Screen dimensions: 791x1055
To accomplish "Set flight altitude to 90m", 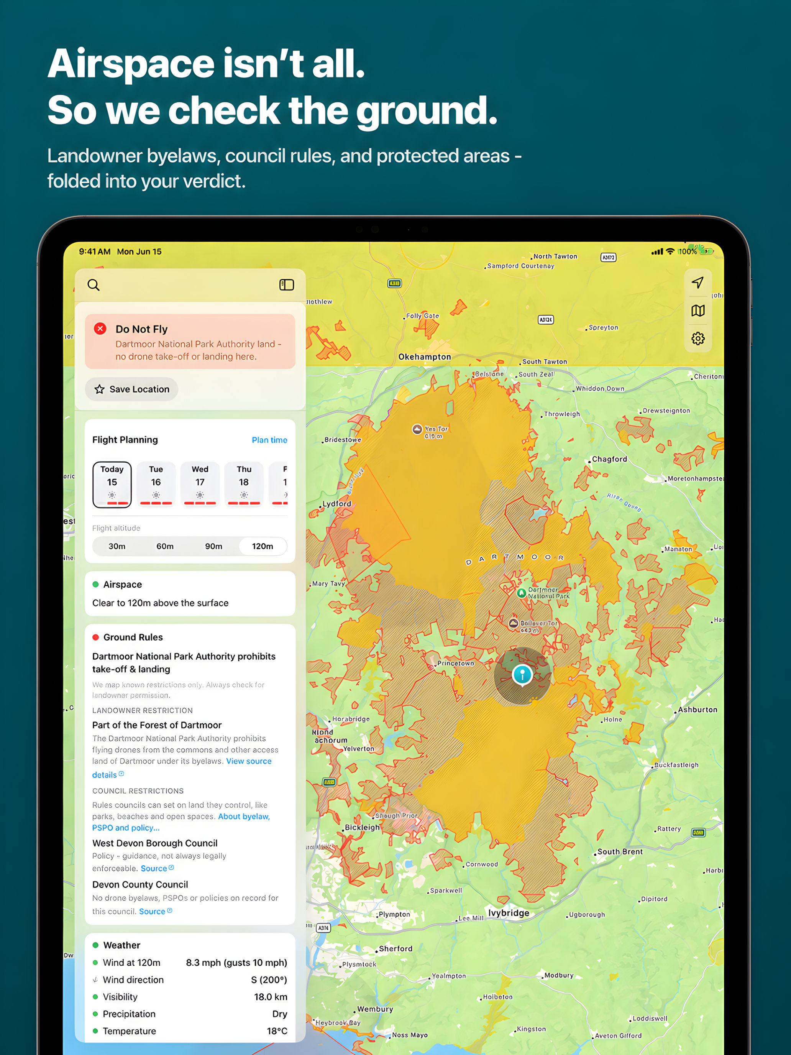I will pos(213,546).
